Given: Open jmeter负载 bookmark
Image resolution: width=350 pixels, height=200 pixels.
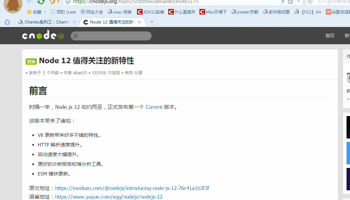Looking at the screenshot, I should (245, 12).
